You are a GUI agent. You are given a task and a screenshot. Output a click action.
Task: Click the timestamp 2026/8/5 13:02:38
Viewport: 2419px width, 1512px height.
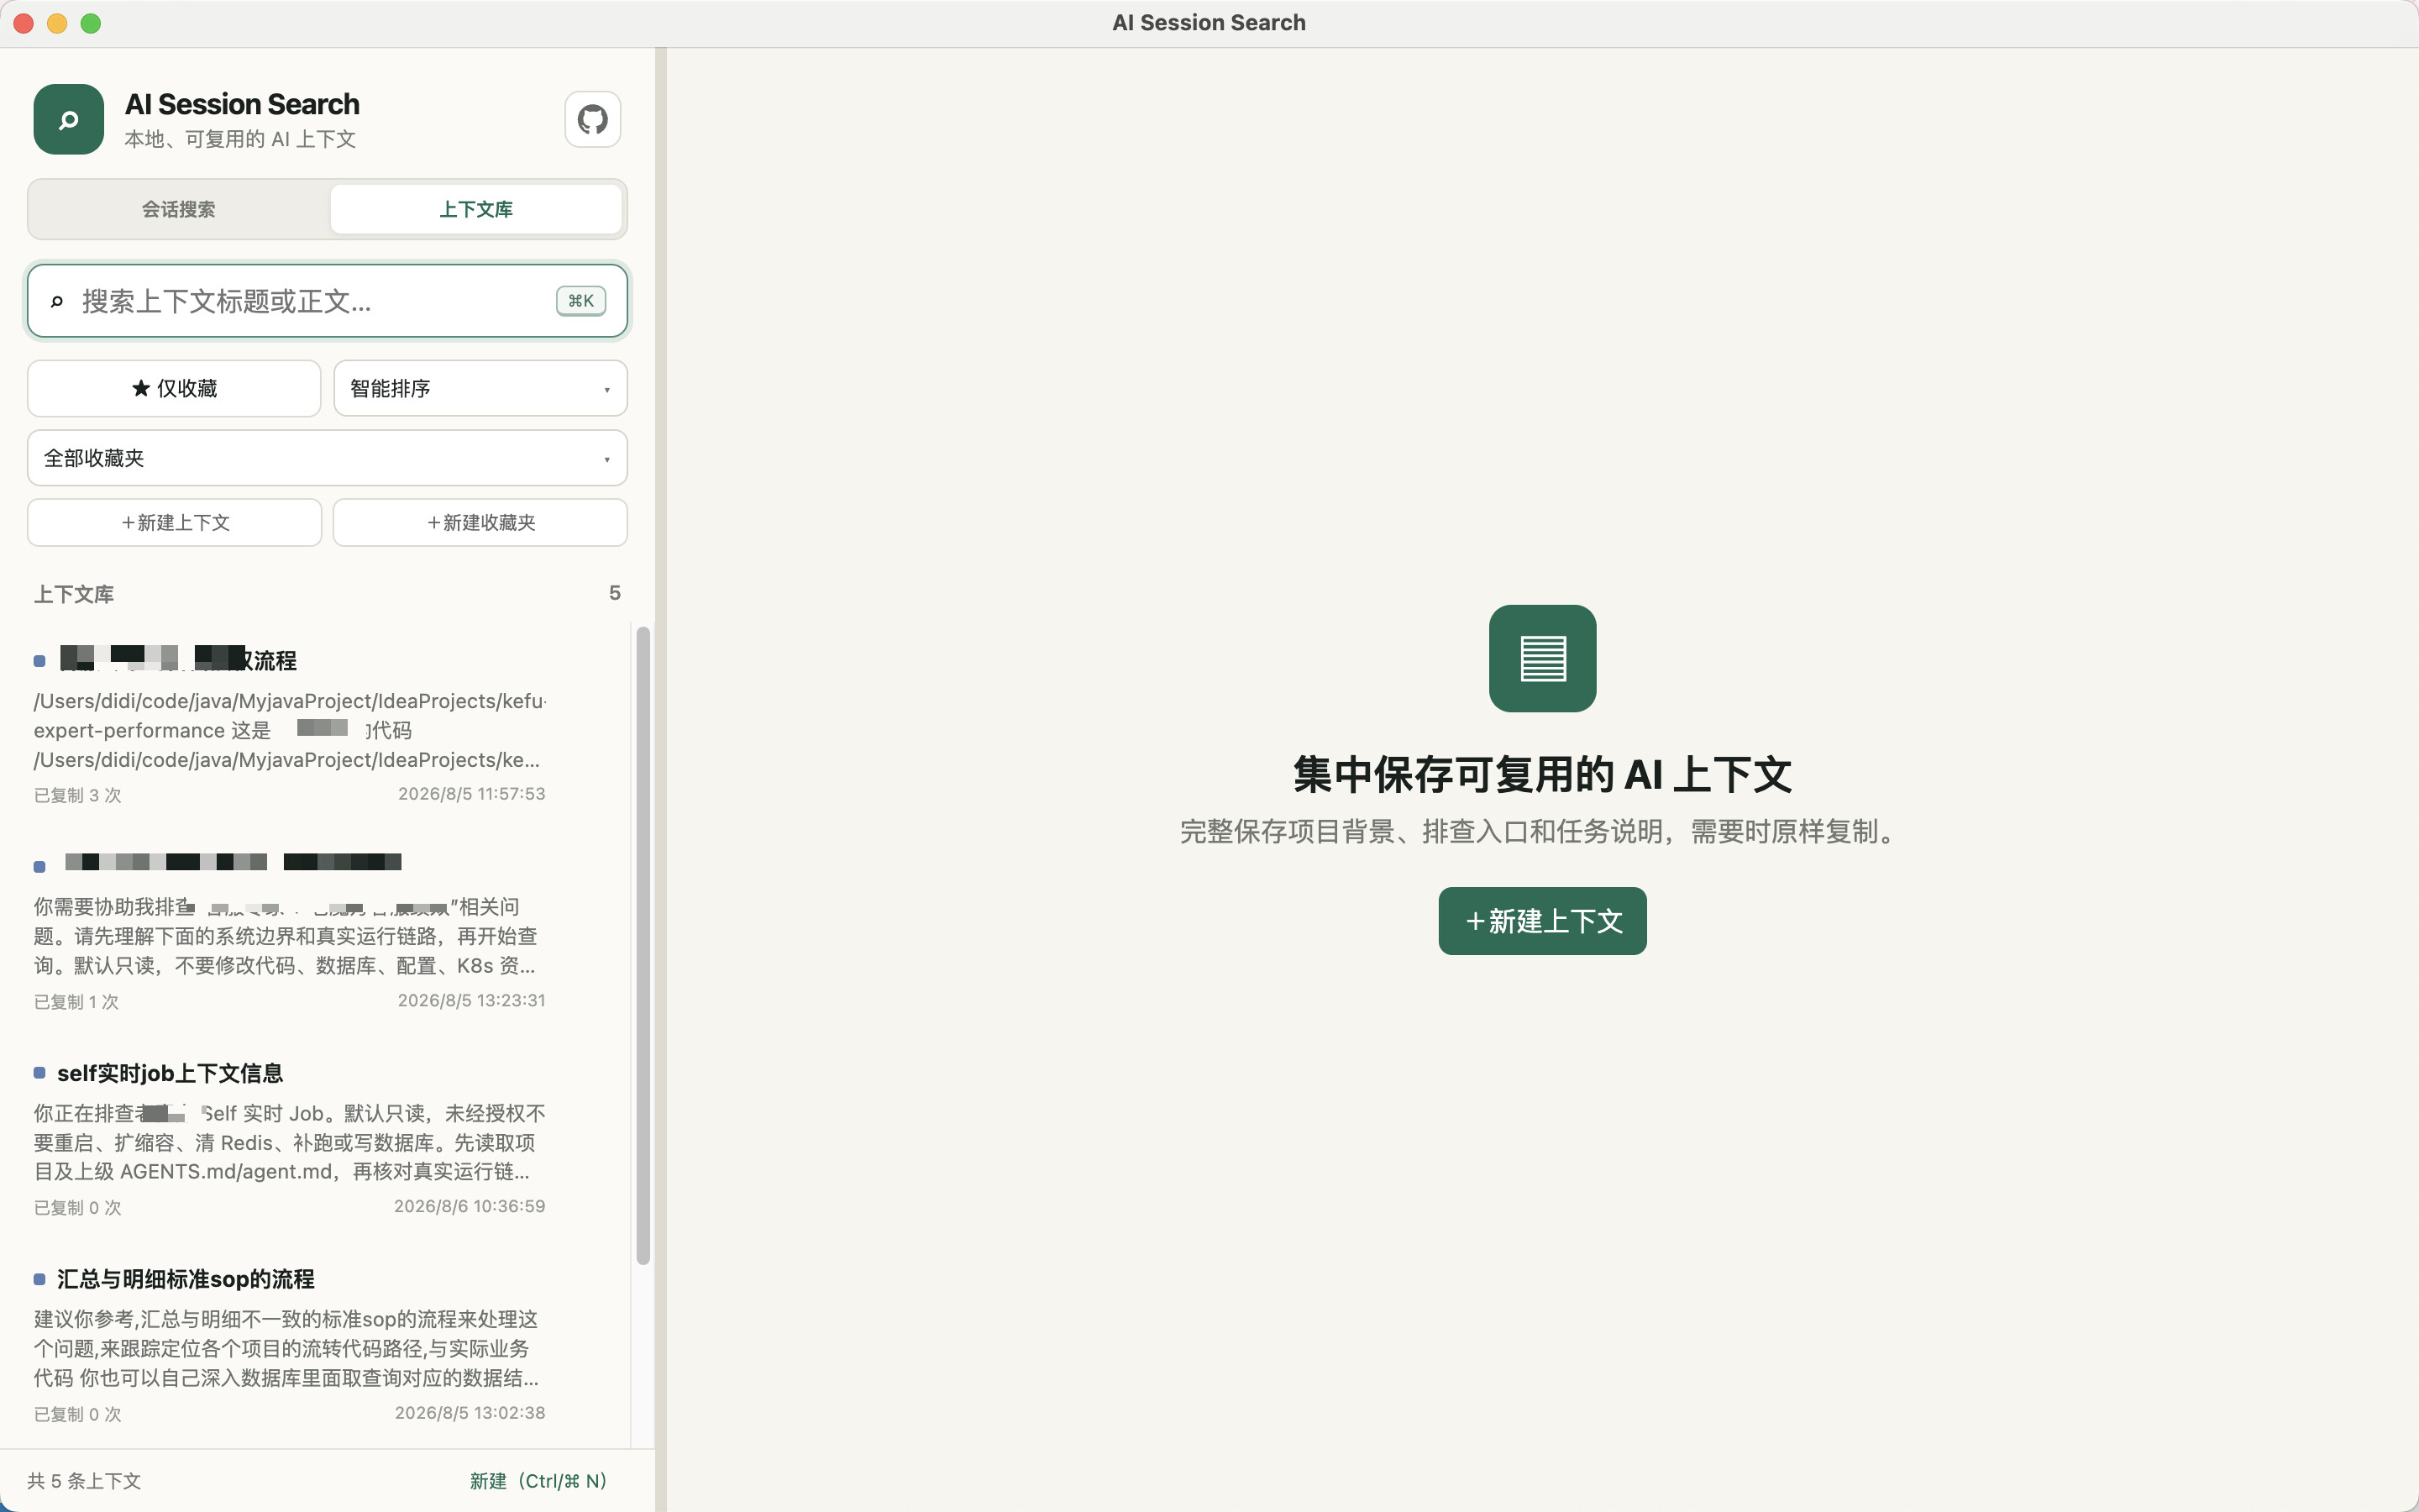coord(470,1413)
